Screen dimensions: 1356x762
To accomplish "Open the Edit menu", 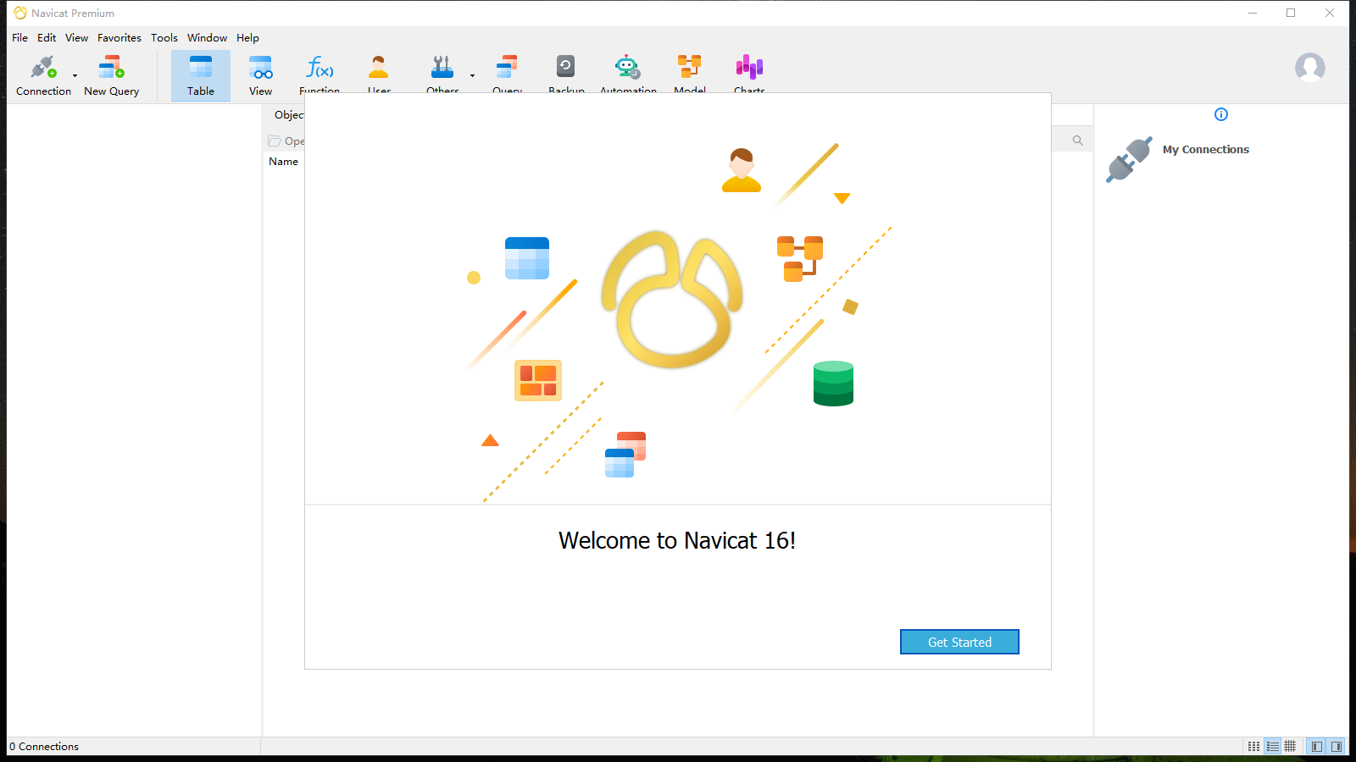I will [47, 38].
